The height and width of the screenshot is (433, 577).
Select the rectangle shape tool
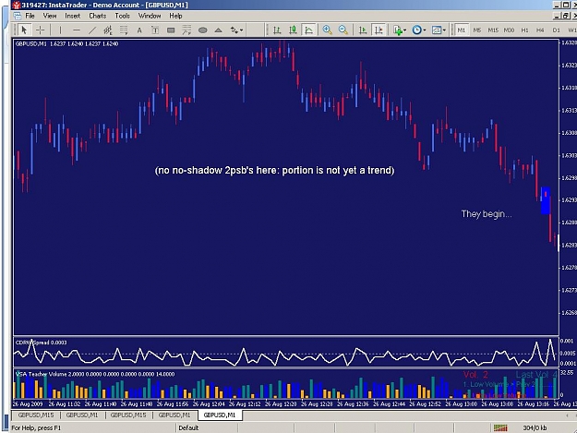171,30
